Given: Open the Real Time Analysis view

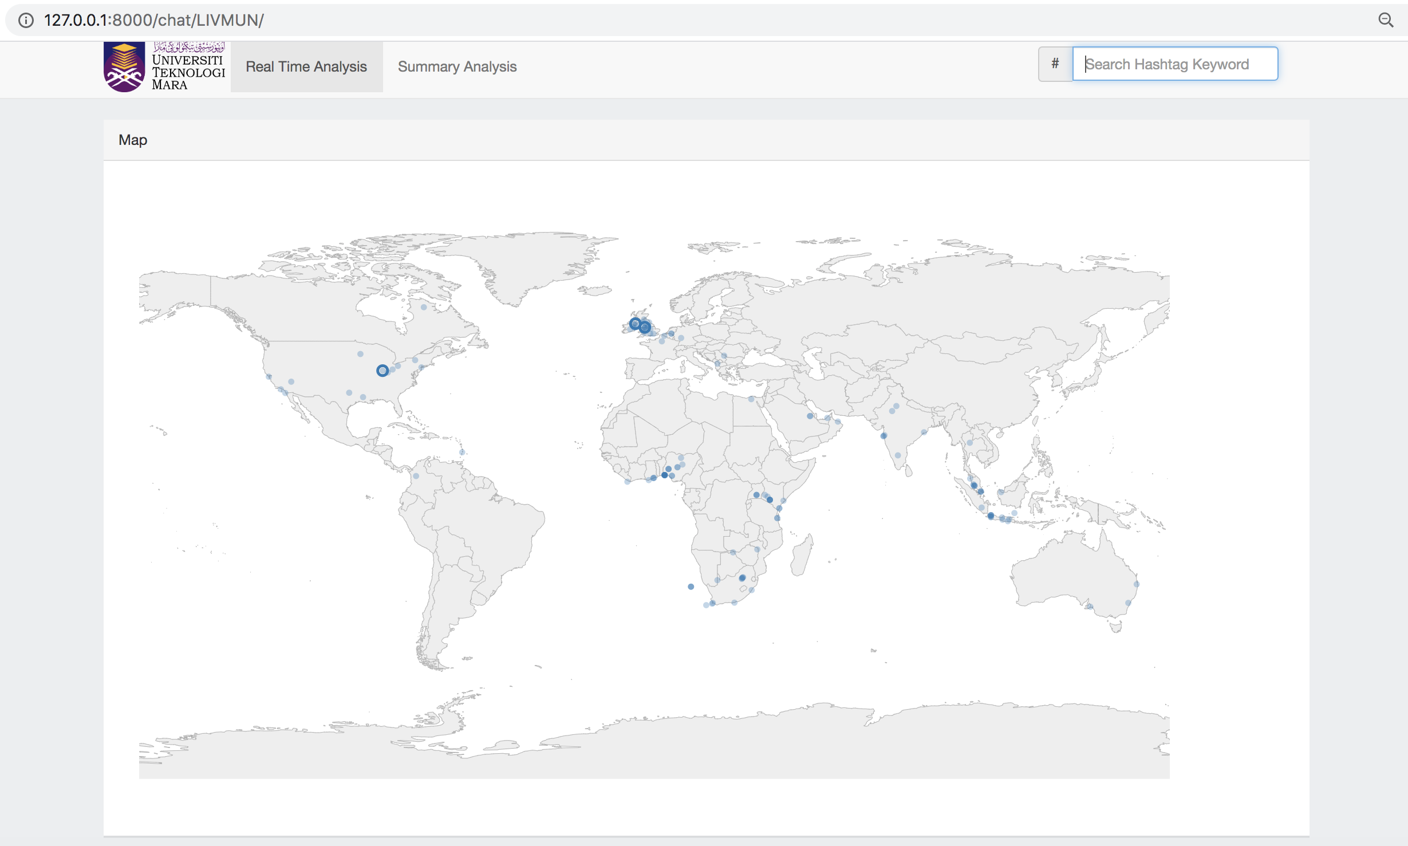Looking at the screenshot, I should coord(306,66).
